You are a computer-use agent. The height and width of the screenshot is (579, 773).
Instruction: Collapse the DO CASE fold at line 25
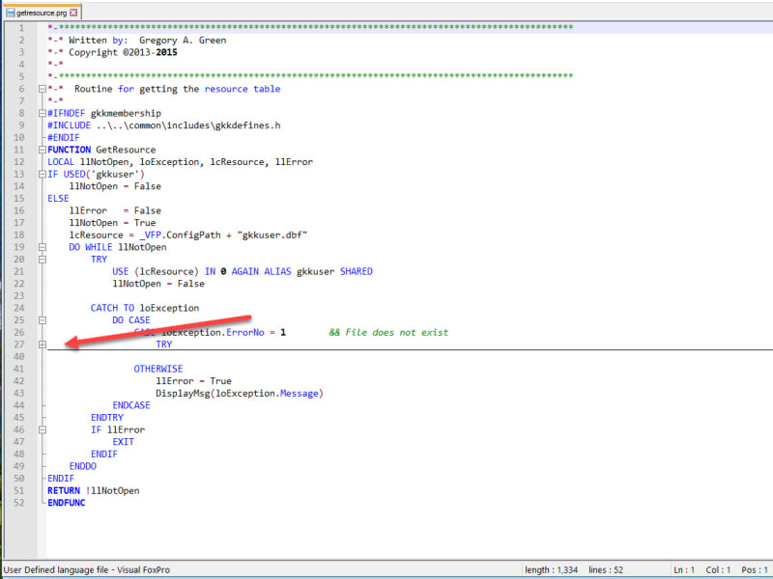click(43, 320)
